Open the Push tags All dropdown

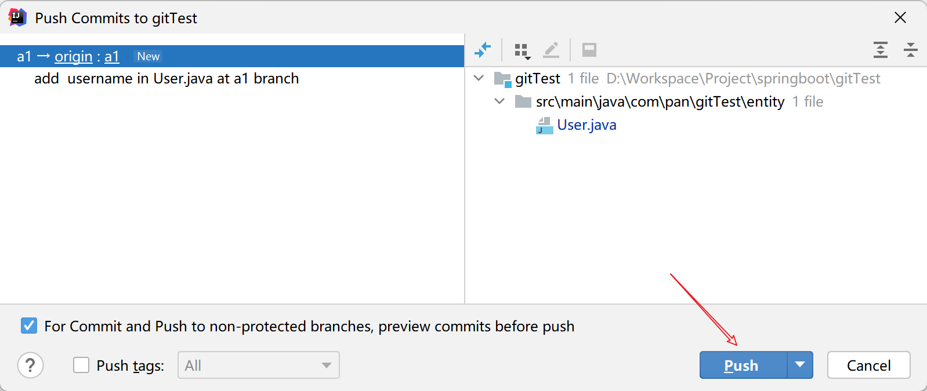point(258,365)
